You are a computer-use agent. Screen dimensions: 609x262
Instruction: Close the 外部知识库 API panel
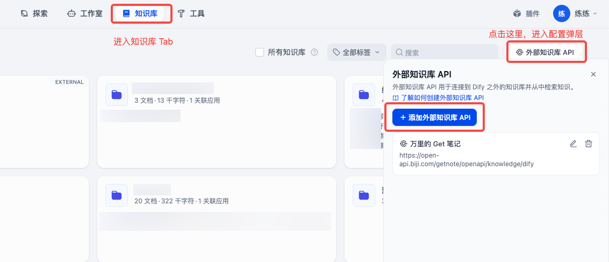point(593,74)
